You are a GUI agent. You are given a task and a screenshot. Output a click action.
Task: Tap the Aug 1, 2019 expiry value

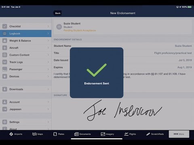[185, 67]
